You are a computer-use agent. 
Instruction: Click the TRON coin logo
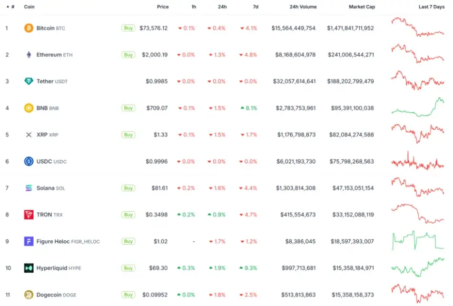[x=28, y=215]
